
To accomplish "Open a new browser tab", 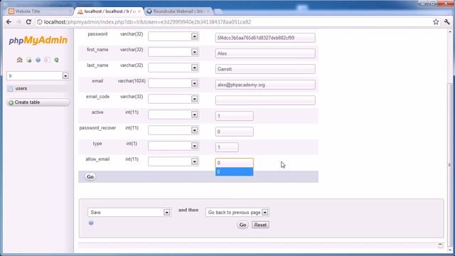I will click(218, 11).
